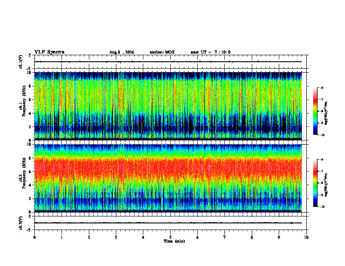Viewport: 345px width, 266px height.
Task: Click the ch.1 spectrogram "6" kHz tick label
Action: click(30, 100)
